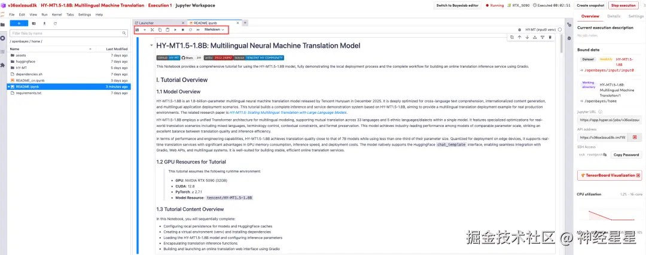Open API address in new window icon

tap(635, 138)
